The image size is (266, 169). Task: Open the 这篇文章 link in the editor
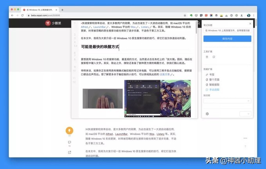(x=165, y=74)
